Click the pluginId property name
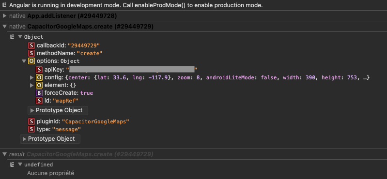The image size is (387, 179). (x=48, y=121)
